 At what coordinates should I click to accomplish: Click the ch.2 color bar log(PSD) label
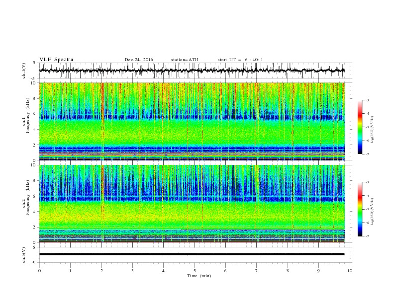tap(373, 212)
